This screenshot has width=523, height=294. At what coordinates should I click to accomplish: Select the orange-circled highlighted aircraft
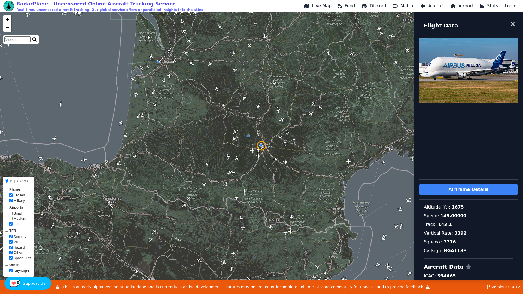tap(261, 146)
